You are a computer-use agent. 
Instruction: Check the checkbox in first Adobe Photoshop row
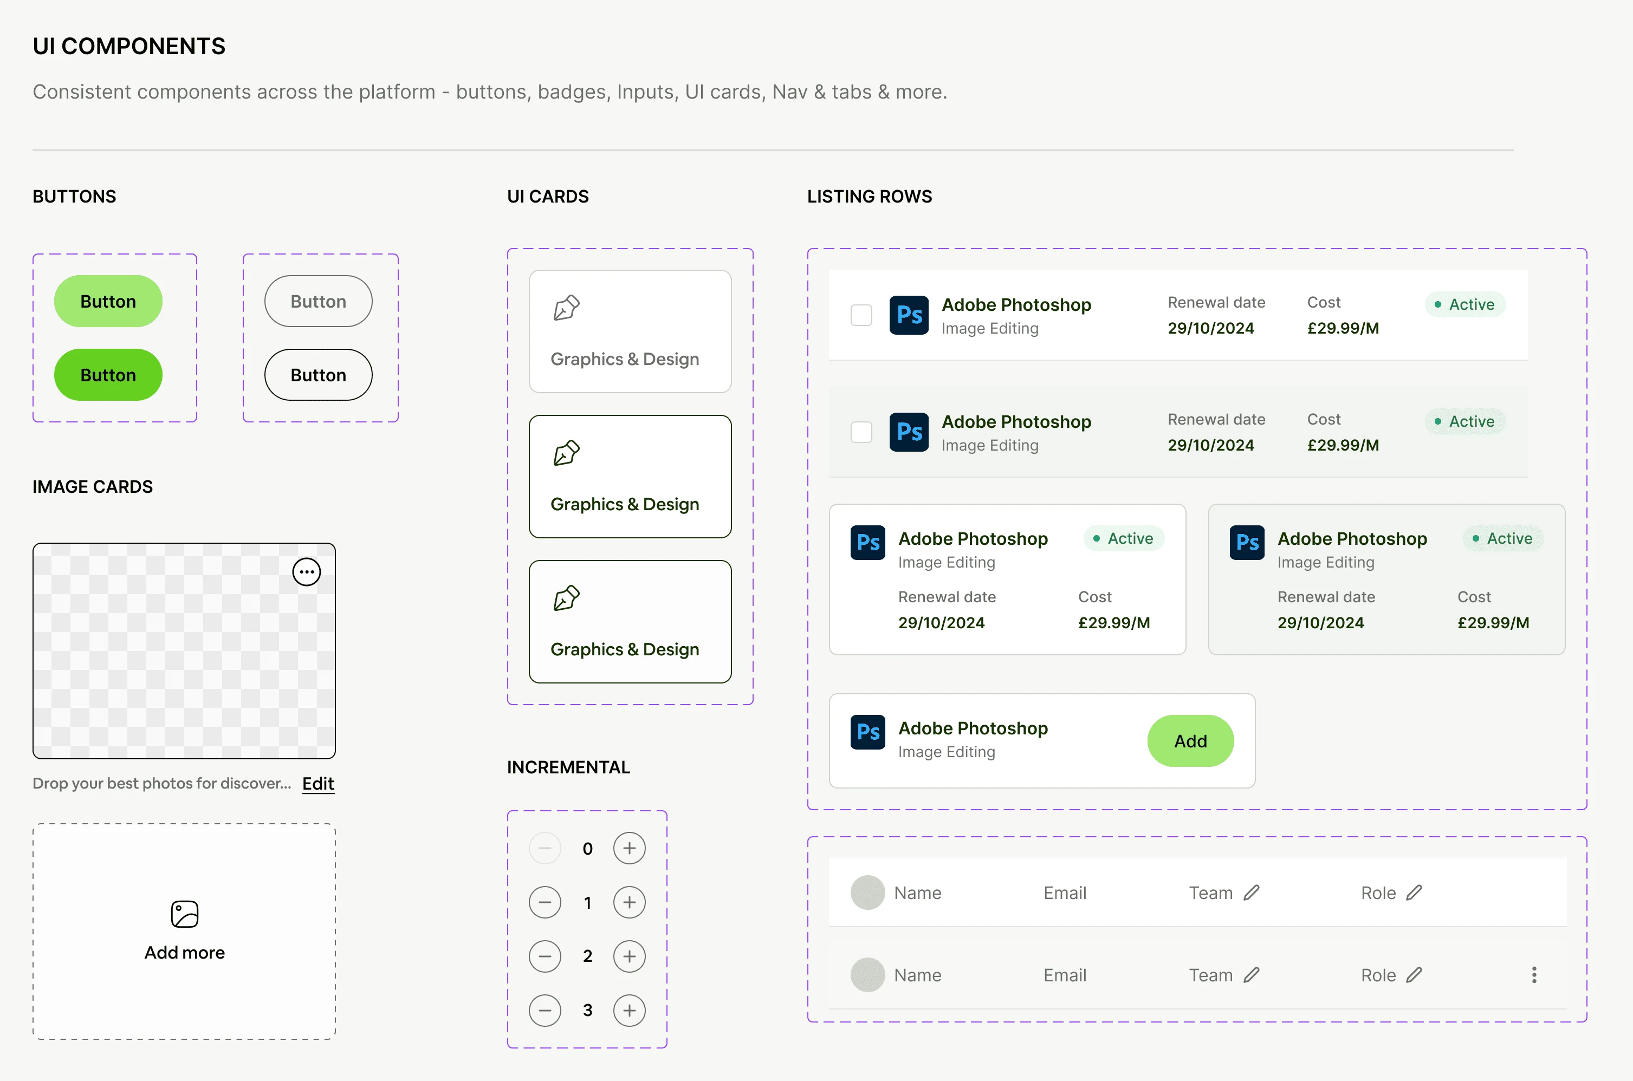tap(861, 315)
